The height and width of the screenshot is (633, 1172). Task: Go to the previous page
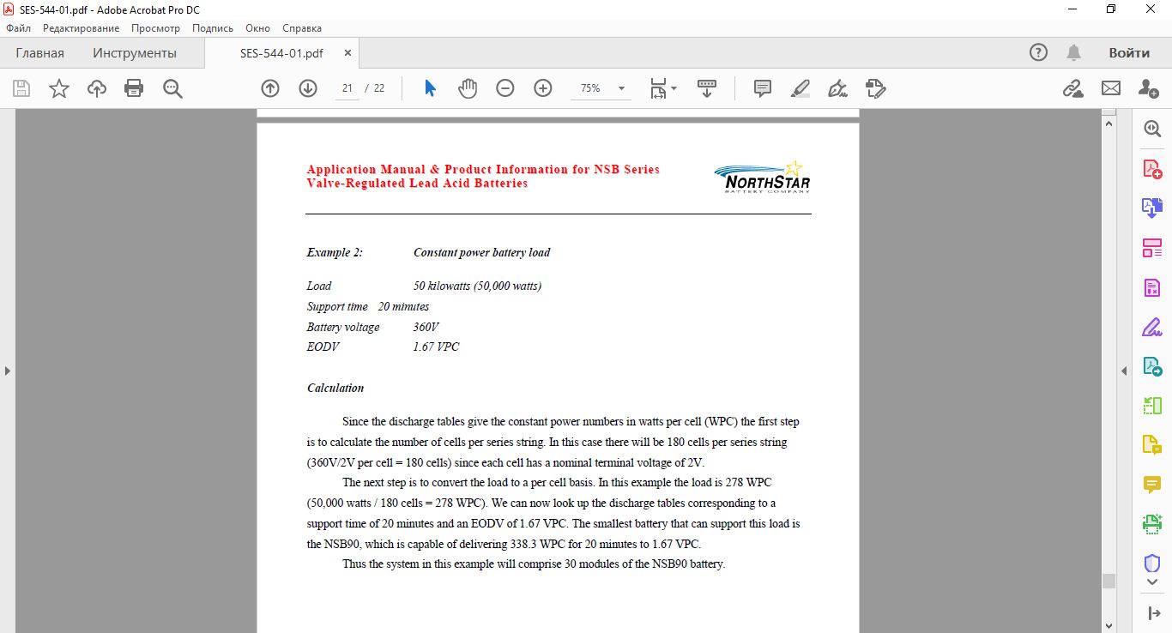click(x=270, y=88)
